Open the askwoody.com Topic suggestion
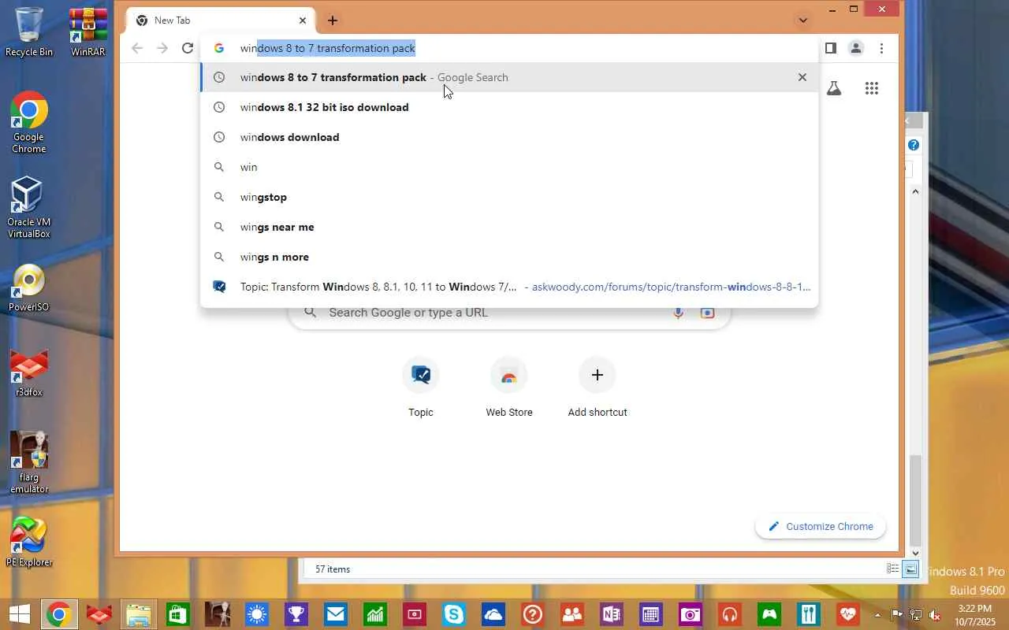 509,287
